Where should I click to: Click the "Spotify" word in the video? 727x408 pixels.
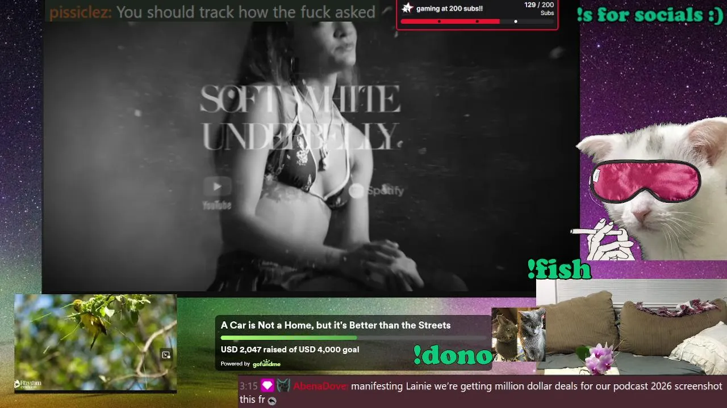(x=385, y=191)
